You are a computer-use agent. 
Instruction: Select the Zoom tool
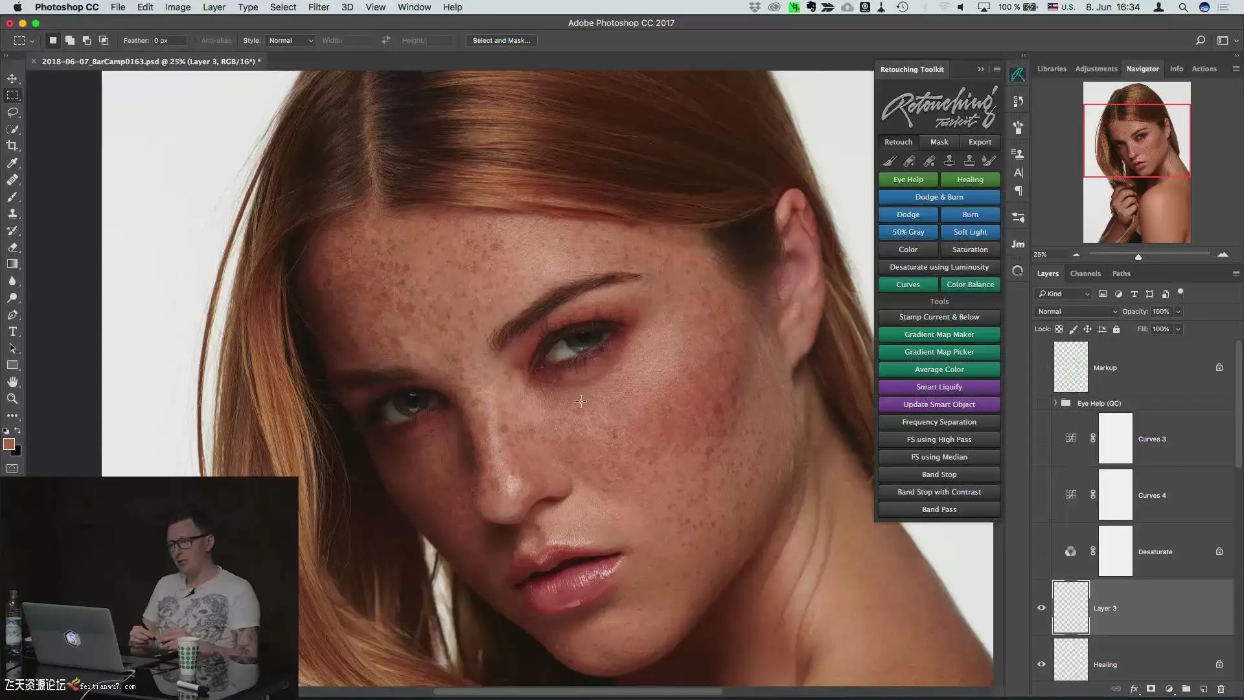pos(12,399)
